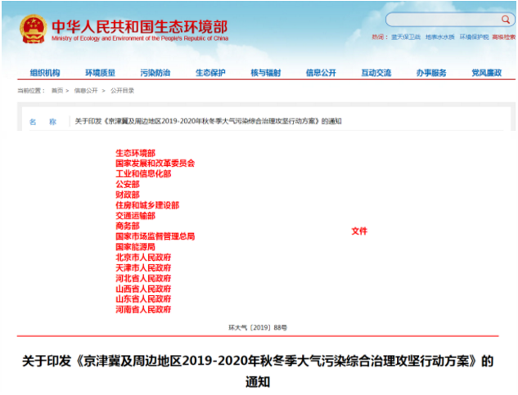Click the 河南省人民政府 issuer line

click(143, 309)
